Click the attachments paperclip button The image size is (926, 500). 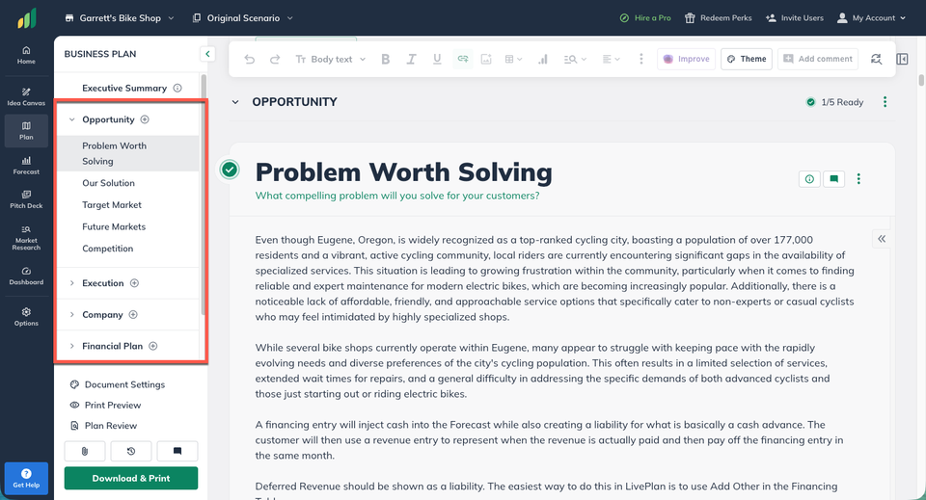[85, 451]
